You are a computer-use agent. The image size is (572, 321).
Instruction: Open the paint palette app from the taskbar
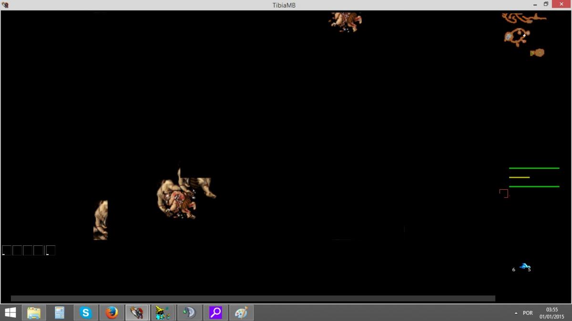242,312
